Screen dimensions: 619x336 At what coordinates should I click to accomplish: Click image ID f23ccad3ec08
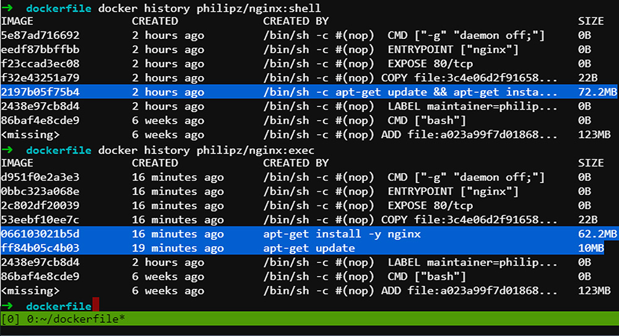(40, 64)
